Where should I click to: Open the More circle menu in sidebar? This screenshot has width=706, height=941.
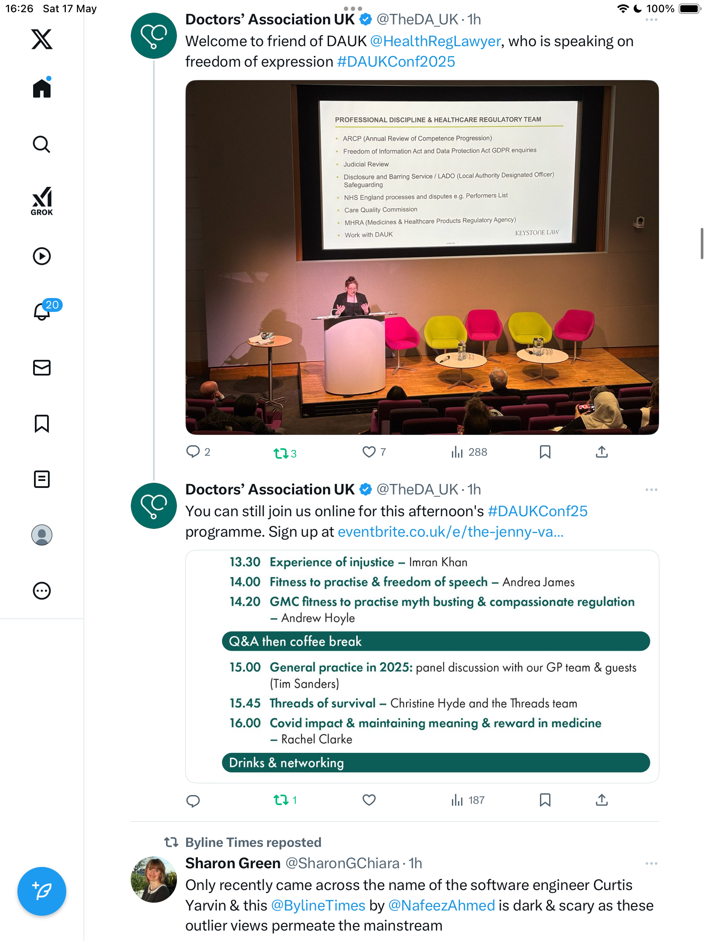pyautogui.click(x=42, y=591)
